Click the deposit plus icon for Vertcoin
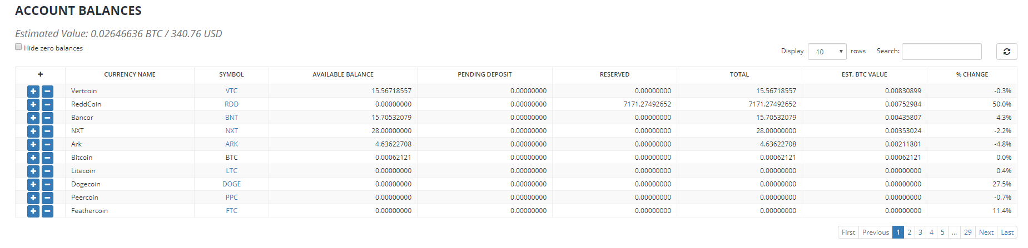 tap(33, 91)
